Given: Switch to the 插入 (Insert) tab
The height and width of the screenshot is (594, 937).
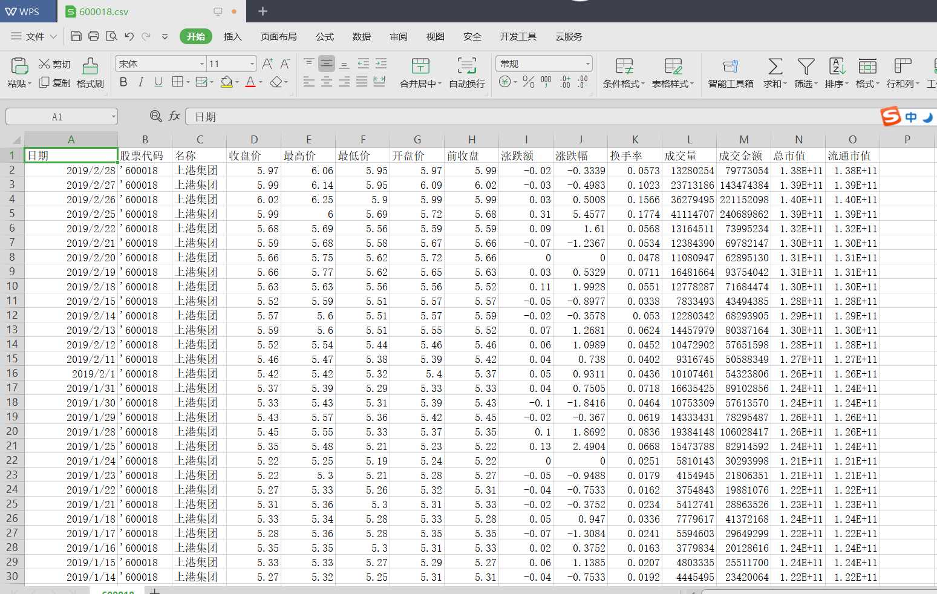Looking at the screenshot, I should pyautogui.click(x=232, y=36).
